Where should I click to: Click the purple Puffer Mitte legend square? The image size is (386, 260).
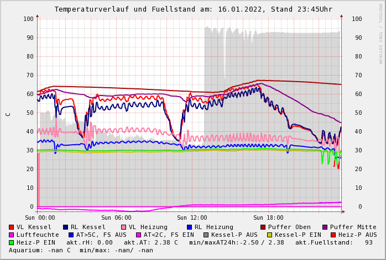[325, 227]
